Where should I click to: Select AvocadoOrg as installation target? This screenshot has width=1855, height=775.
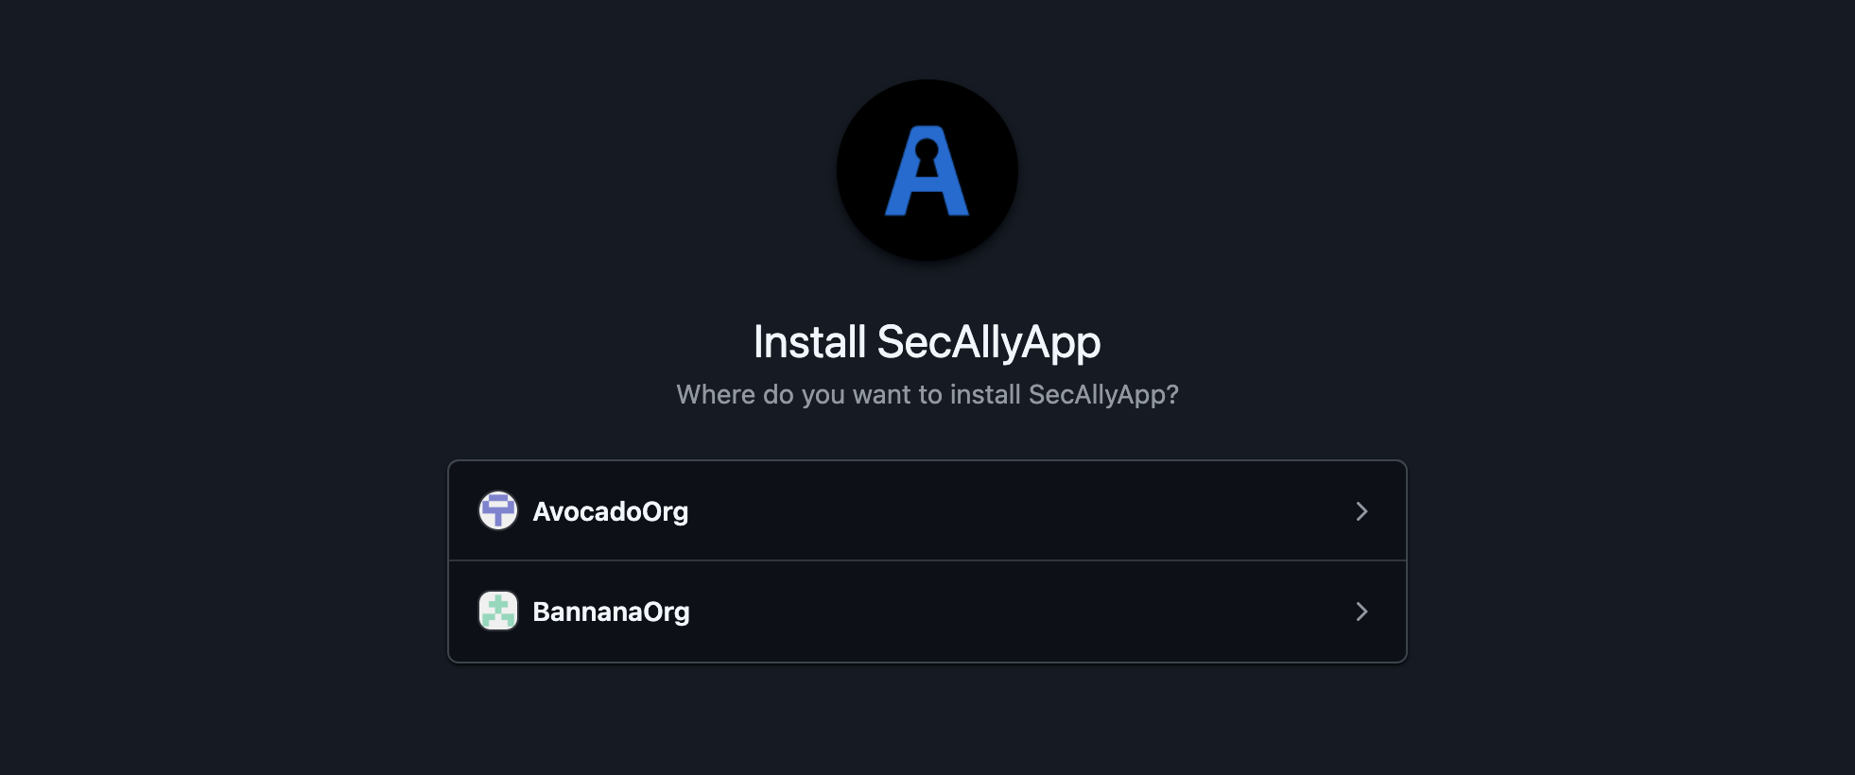pos(927,510)
